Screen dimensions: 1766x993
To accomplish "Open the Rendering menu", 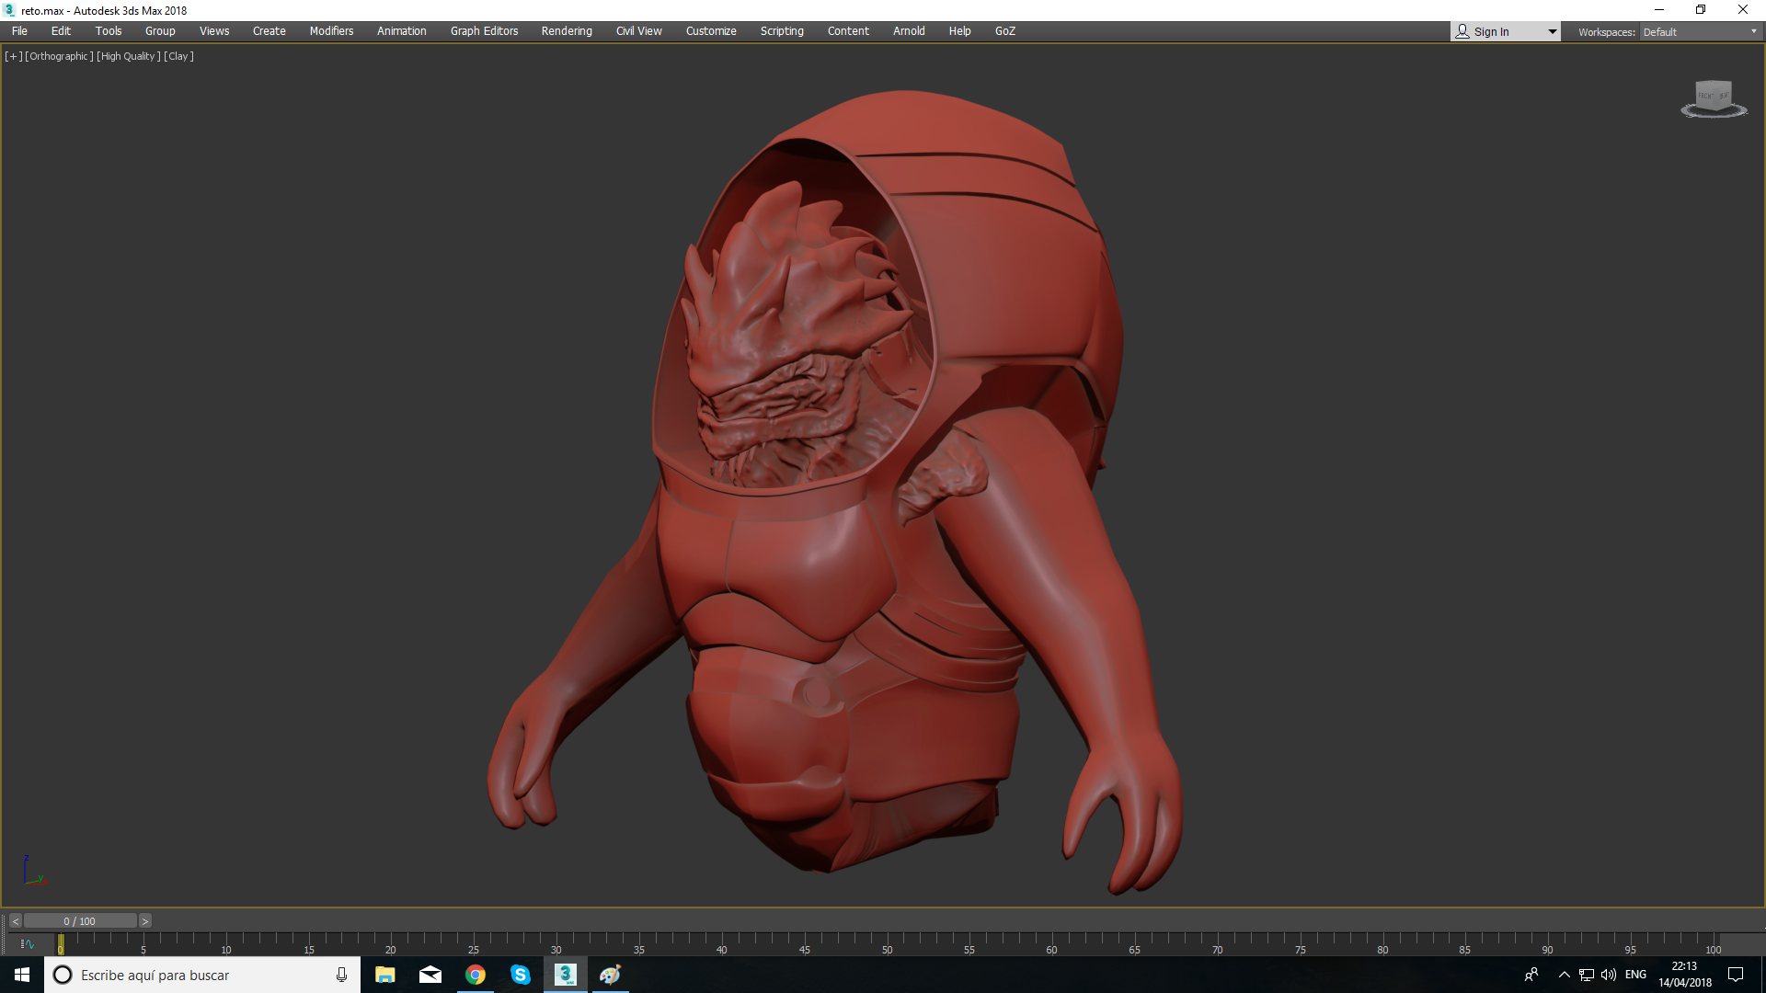I will click(567, 31).
